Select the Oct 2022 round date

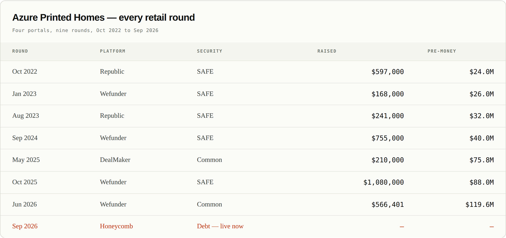[25, 72]
